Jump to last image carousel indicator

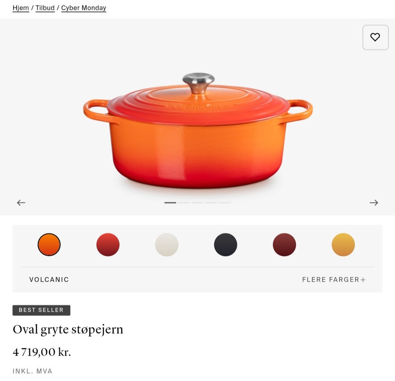point(225,202)
